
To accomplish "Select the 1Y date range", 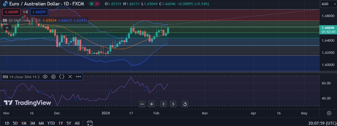I will 61,123.
